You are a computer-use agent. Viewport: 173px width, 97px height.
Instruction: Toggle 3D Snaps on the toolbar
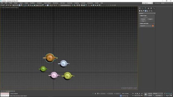(x=50, y=5)
